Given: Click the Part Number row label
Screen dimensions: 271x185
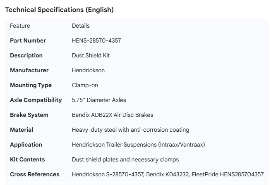Looking at the screenshot, I should tap(28, 40).
